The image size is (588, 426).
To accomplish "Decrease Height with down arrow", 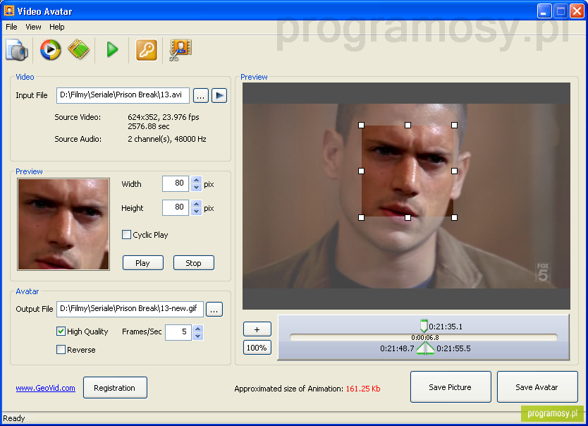I will pos(196,212).
